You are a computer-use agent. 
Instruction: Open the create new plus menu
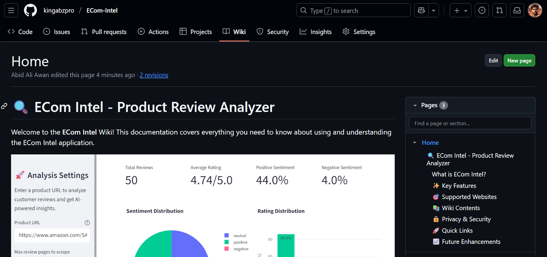click(461, 11)
